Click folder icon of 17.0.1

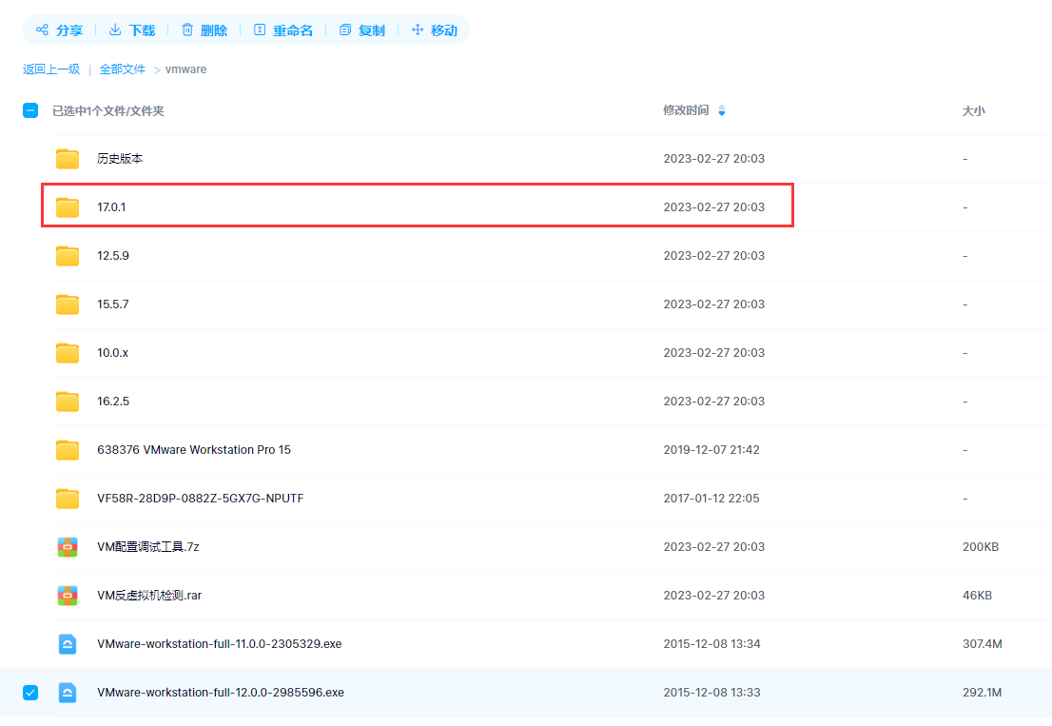point(68,207)
